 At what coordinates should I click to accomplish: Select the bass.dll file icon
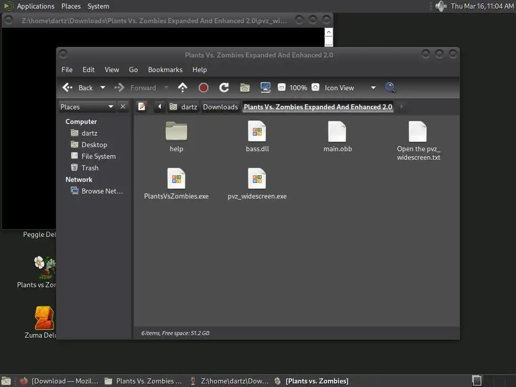257,132
